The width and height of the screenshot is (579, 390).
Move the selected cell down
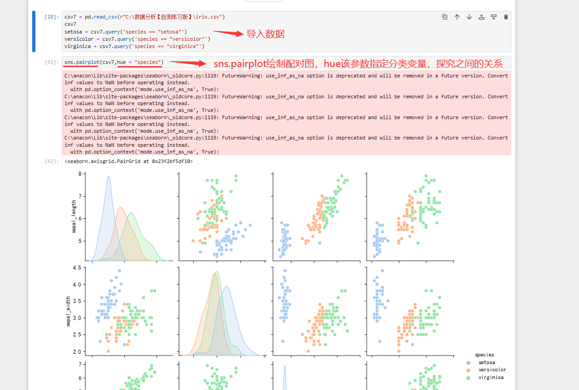pyautogui.click(x=469, y=17)
